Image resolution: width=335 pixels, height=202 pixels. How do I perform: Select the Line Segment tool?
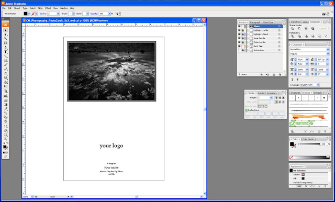[x=6, y=57]
